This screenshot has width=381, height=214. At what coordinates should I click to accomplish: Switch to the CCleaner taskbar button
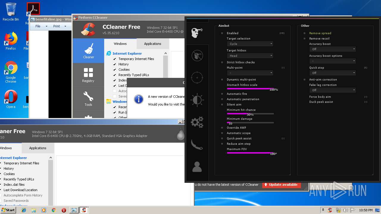tap(84, 210)
